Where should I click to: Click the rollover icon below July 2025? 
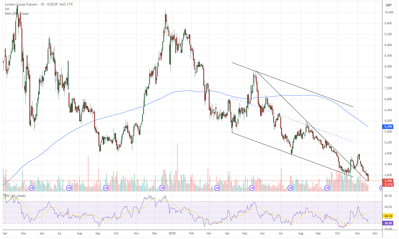click(290, 188)
